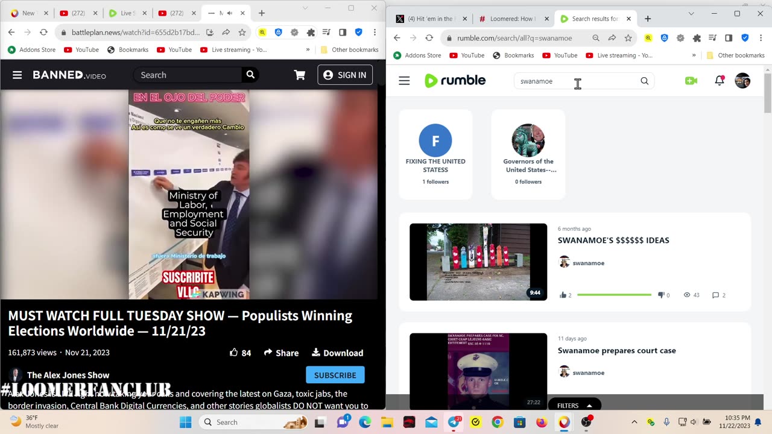772x434 pixels.
Task: Click the zoom magnifier in rumble address bar
Action: [596, 38]
